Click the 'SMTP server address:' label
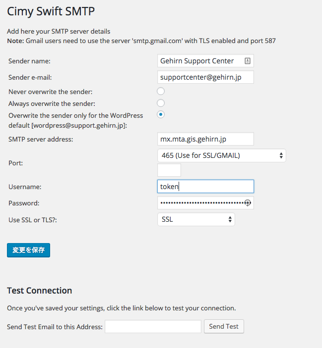 41,139
